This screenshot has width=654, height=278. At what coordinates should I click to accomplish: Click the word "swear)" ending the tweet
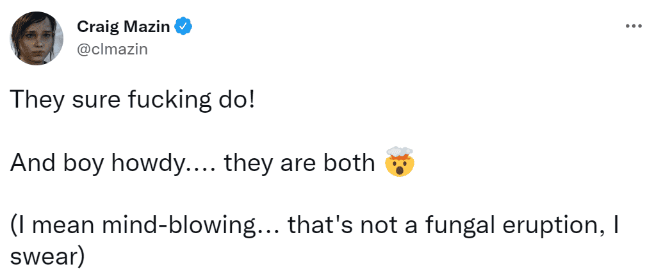(47, 256)
